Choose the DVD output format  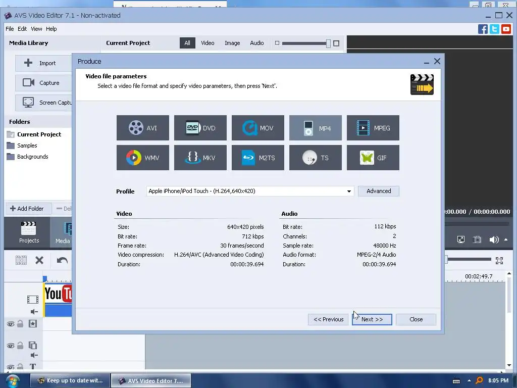pos(200,128)
